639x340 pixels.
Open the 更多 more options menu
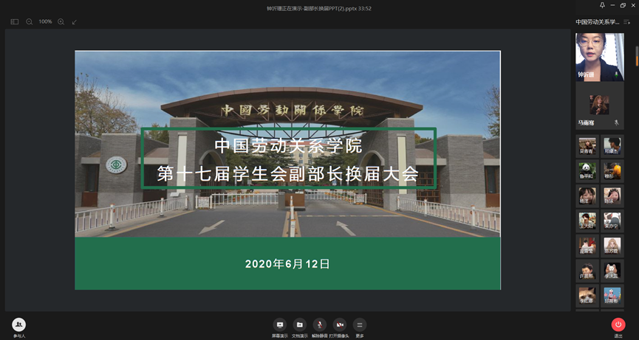(360, 327)
